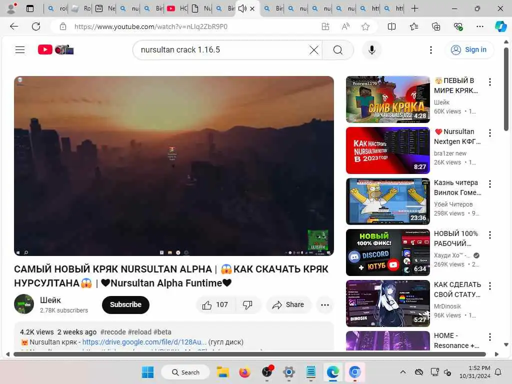
Task: Mute the current tab audio
Action: (x=242, y=8)
